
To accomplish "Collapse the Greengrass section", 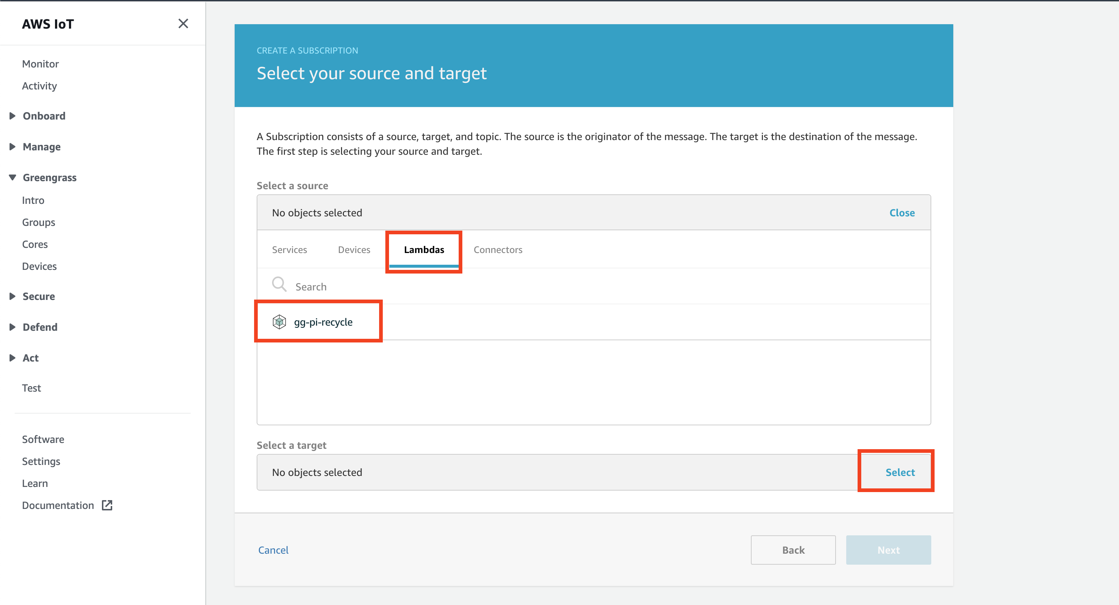I will [x=12, y=177].
